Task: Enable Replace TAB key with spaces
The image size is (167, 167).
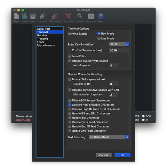Action: tap(70, 61)
